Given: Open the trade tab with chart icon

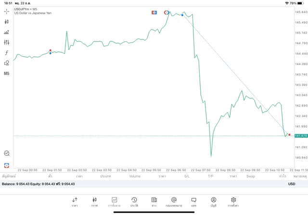Looking at the screenshot, I should pyautogui.click(x=114, y=202).
